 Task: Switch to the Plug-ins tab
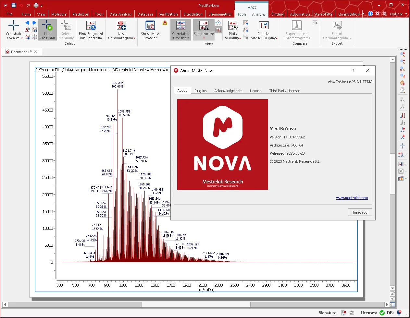tap(200, 91)
